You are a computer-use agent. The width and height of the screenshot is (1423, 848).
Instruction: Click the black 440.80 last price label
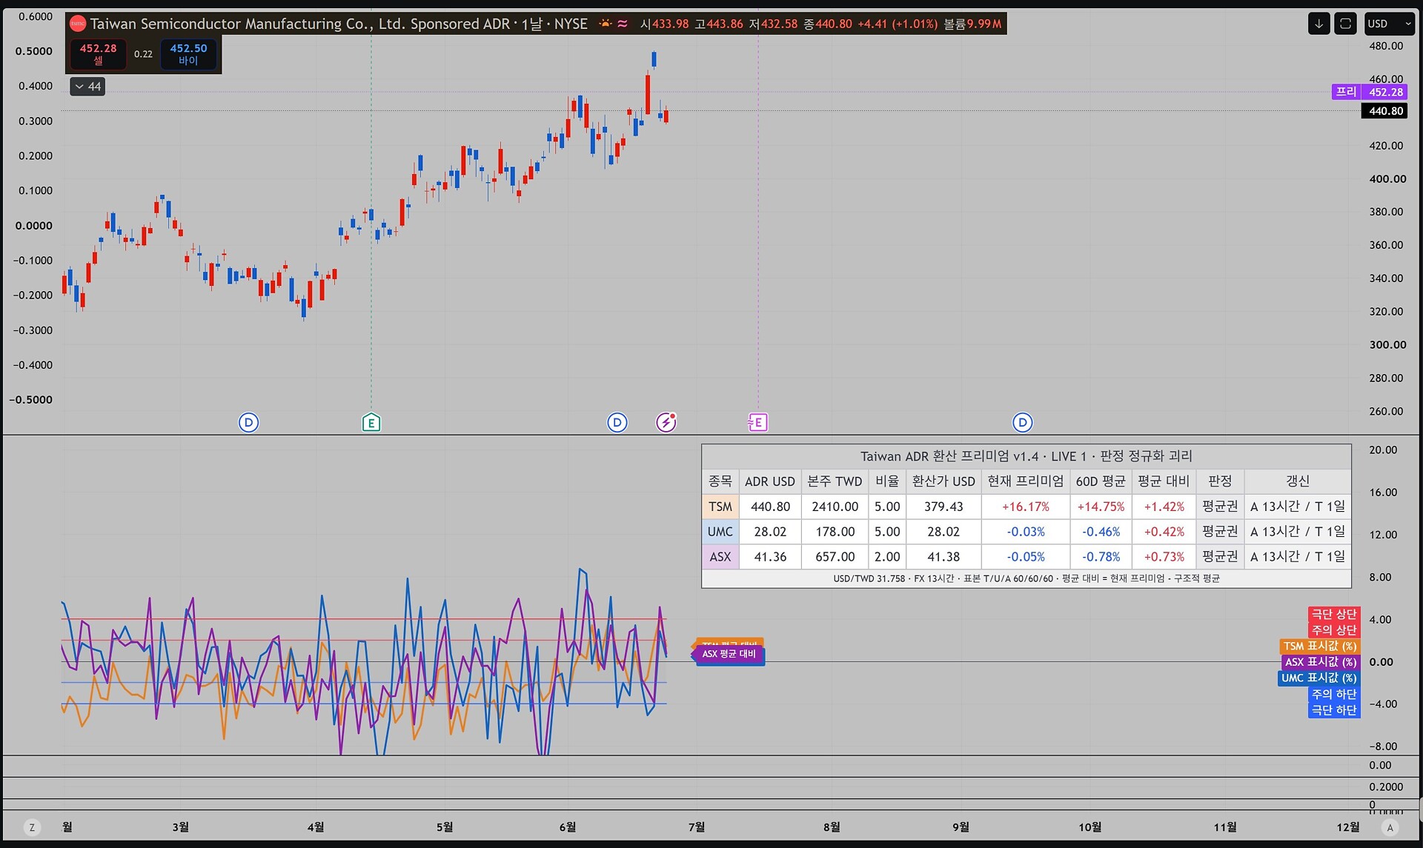tap(1384, 111)
